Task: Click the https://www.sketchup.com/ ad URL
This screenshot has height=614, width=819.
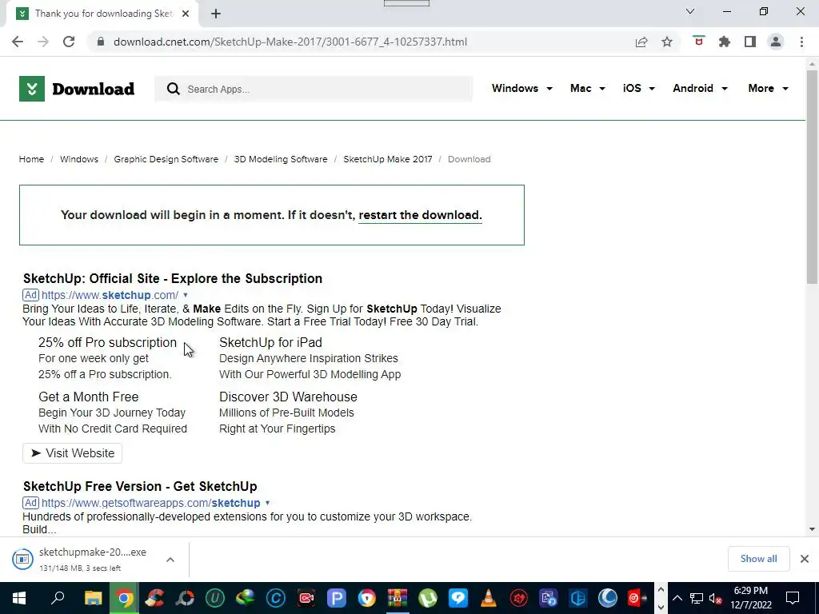Action: (x=110, y=295)
